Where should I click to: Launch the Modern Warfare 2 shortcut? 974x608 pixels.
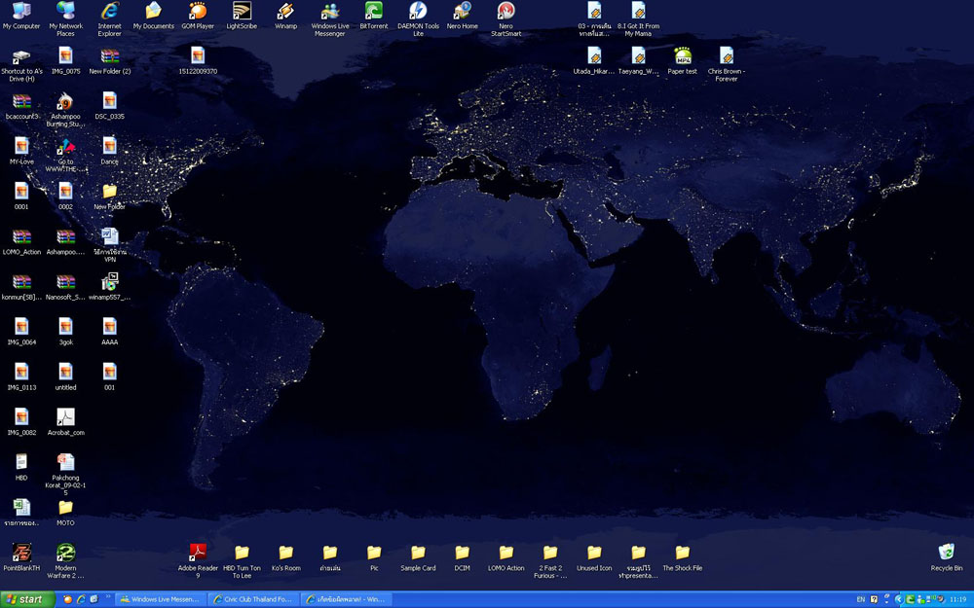tap(65, 554)
